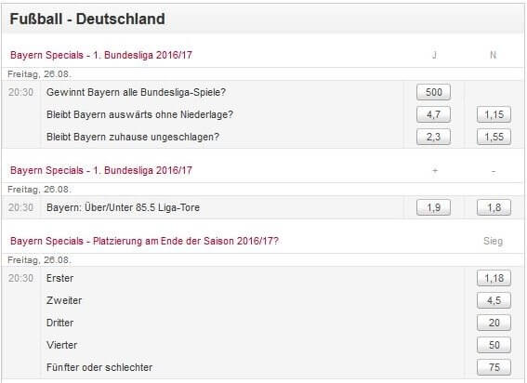Screen dimensions: 527x383
Task: Open Bayern Specials Platzierung am Ende link
Action: click(144, 241)
